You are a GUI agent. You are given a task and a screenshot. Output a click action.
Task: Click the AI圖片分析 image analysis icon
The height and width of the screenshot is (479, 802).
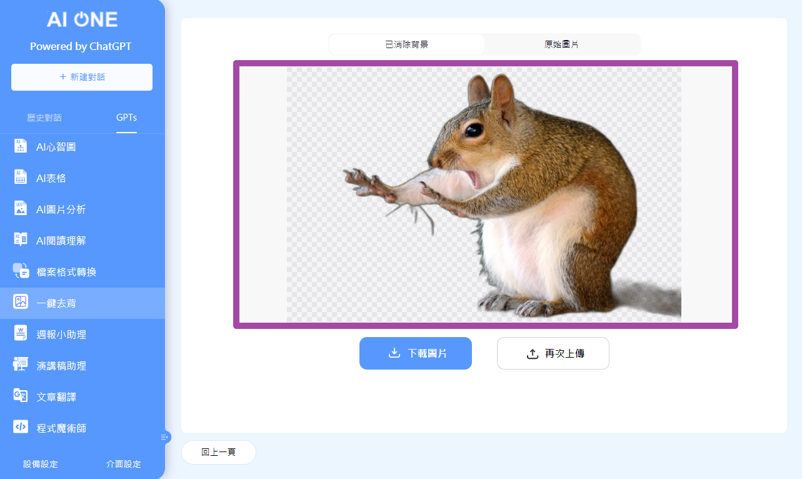click(21, 209)
